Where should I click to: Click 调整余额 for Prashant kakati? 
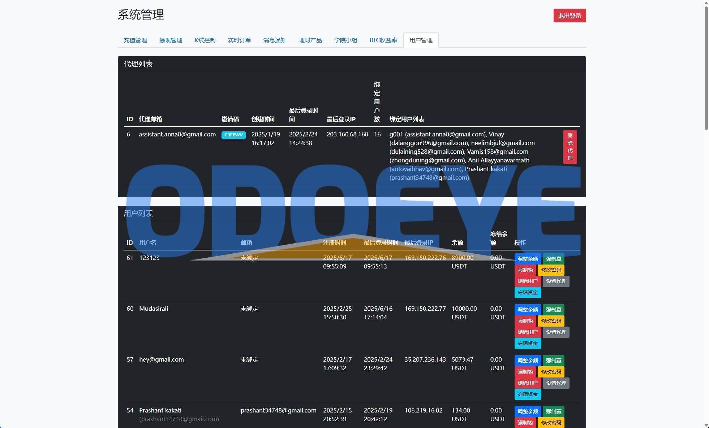point(528,411)
